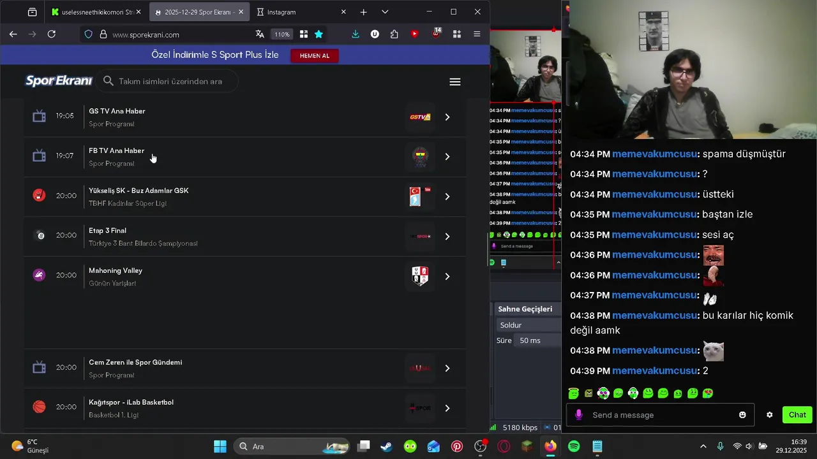Switch to the uselessneethikikomori Kick tab
The image size is (817, 459).
pos(96,12)
